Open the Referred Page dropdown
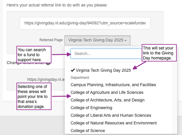This screenshot has height=135, width=182. pyautogui.click(x=97, y=40)
